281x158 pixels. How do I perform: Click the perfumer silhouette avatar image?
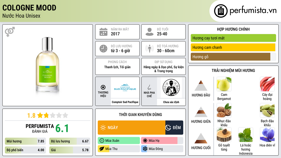point(171,88)
